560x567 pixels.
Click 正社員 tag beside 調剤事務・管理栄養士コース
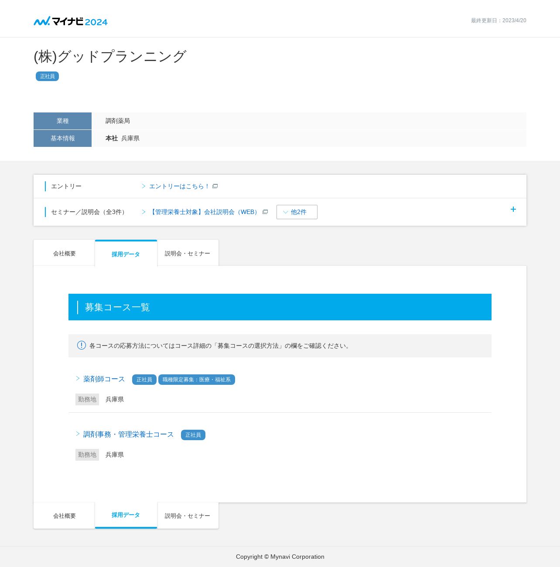(193, 435)
